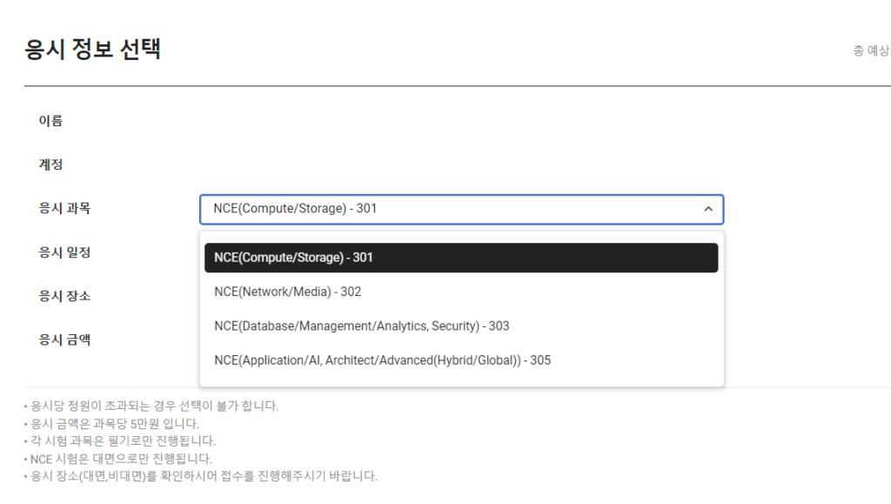This screenshot has height=504, width=891.
Task: Click the 응시 정보 선택 heading
Action: coord(92,49)
